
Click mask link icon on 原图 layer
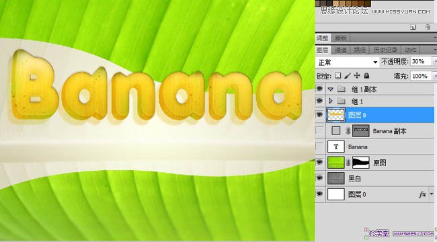click(x=348, y=163)
